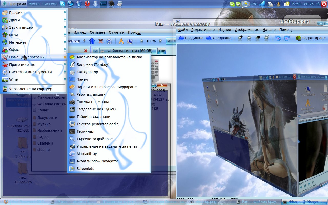Open Бележки (Tomboy) from submenu

click(109, 65)
